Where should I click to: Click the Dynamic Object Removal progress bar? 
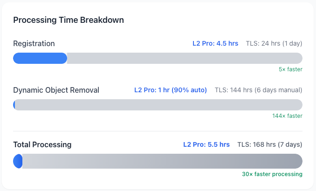coord(158,105)
